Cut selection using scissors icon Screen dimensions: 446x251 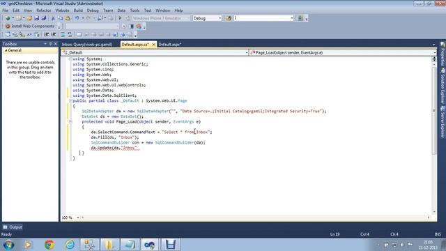53,18
